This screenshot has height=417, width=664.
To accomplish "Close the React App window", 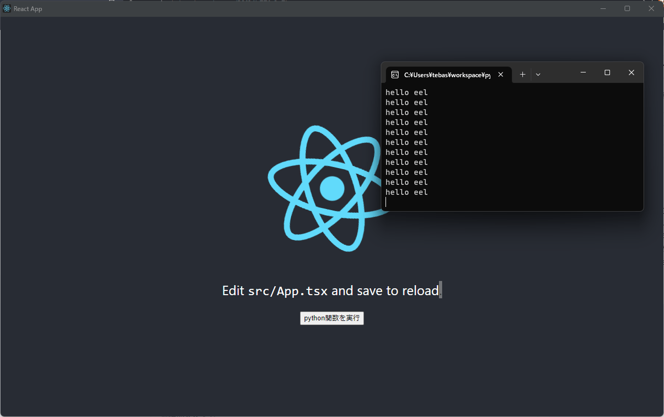I will pyautogui.click(x=651, y=8).
